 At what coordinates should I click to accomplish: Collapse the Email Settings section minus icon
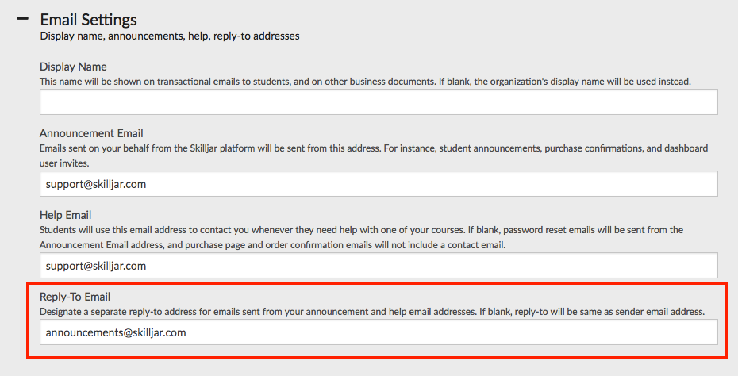tap(22, 19)
